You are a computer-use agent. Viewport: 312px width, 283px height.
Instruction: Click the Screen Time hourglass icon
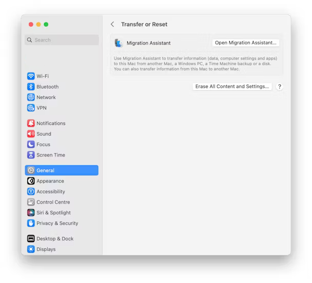(x=31, y=155)
